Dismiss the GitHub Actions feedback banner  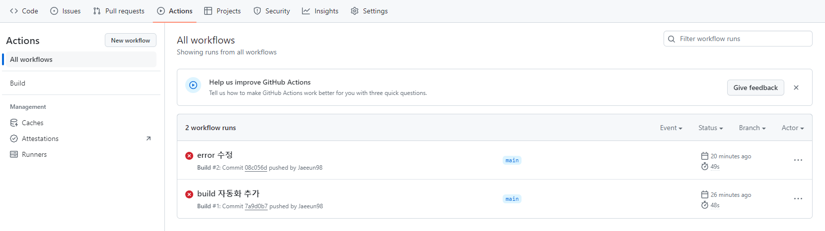click(x=796, y=88)
